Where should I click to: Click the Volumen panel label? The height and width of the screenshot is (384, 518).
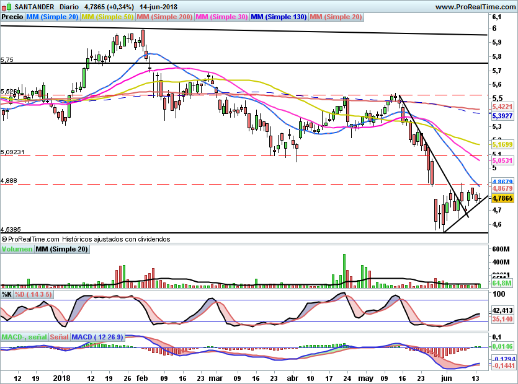coord(17,249)
